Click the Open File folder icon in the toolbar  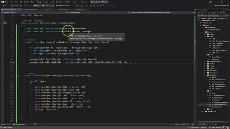coord(15,6)
